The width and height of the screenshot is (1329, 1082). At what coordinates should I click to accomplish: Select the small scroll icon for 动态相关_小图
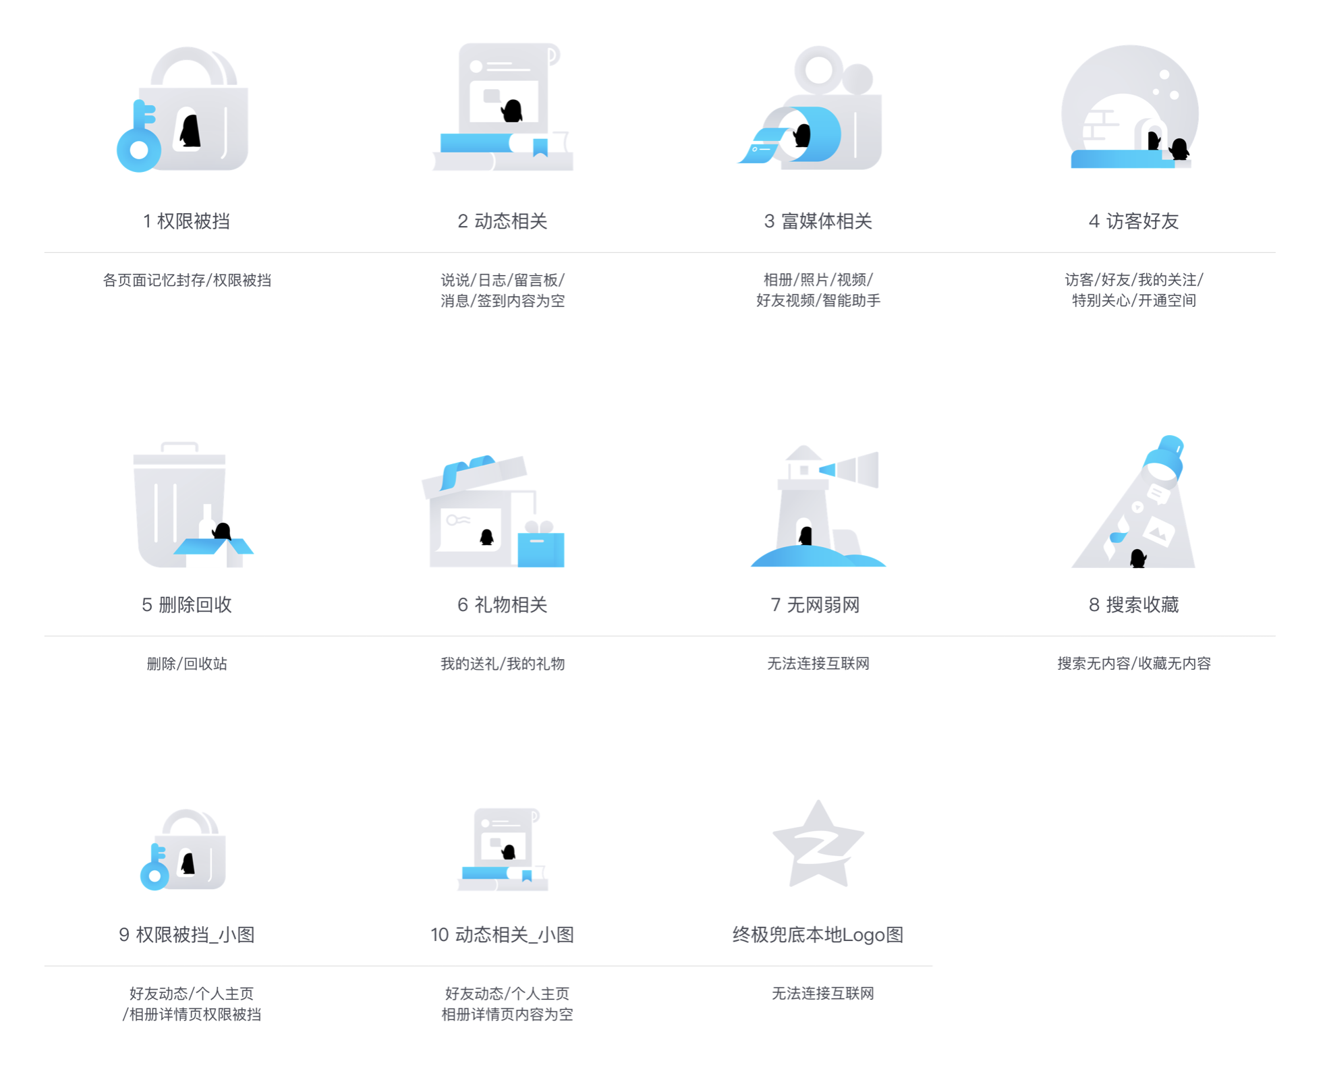503,849
